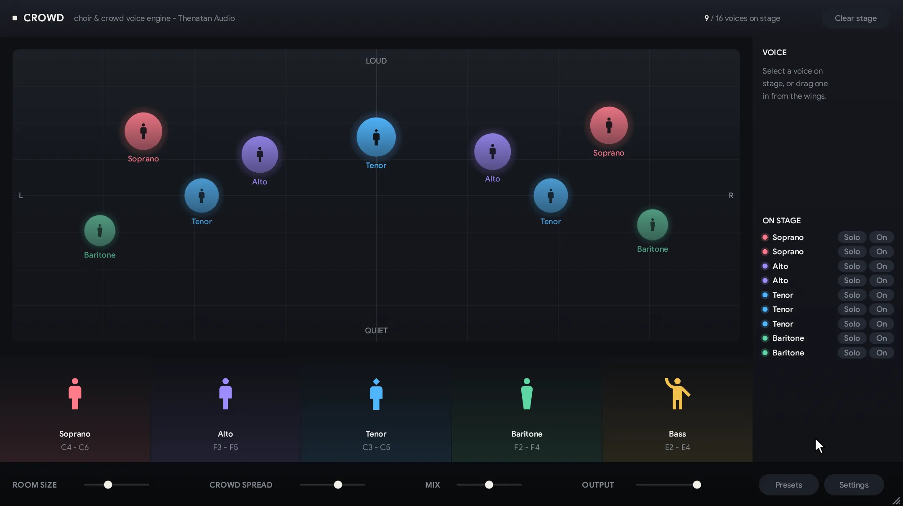This screenshot has width=903, height=506.
Task: Solo the third Tenor in On Stage list
Action: tap(852, 324)
